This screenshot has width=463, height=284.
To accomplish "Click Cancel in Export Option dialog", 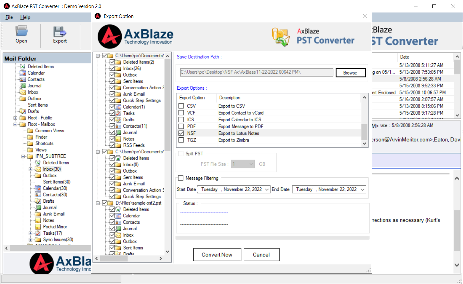I will click(262, 255).
